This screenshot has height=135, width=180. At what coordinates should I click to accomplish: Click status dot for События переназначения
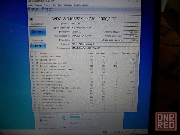(34, 97)
